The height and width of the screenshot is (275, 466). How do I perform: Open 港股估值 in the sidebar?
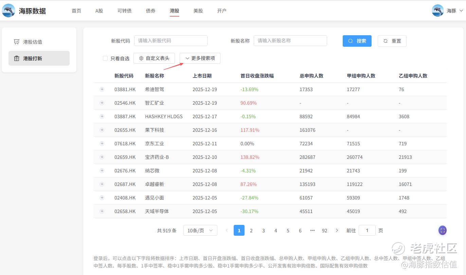(x=33, y=42)
